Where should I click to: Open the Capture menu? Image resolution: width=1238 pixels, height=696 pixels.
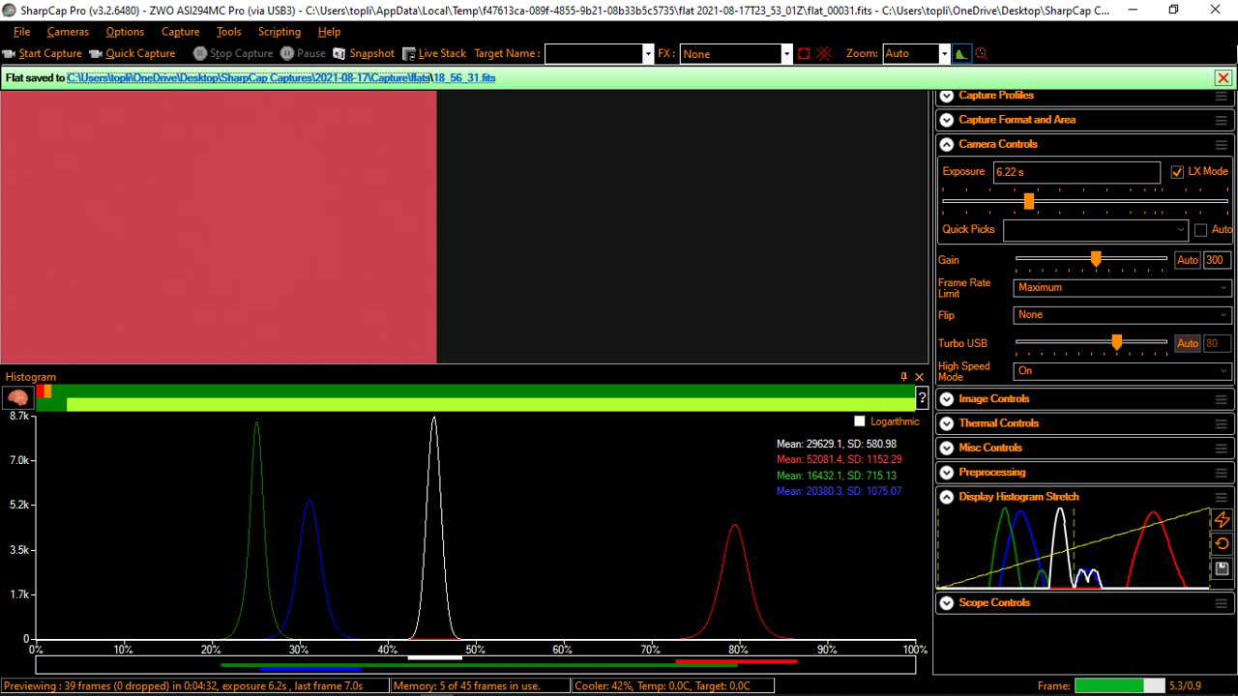tap(180, 32)
